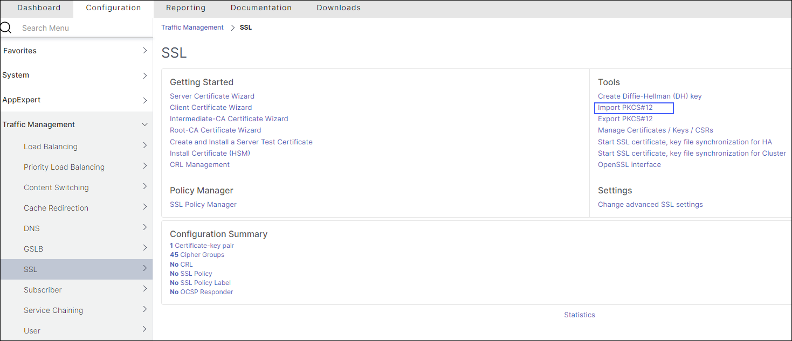Collapse the Traffic Management chevron

[x=144, y=124]
